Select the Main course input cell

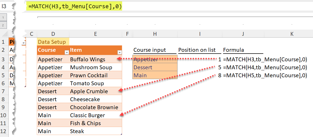click(x=155, y=75)
